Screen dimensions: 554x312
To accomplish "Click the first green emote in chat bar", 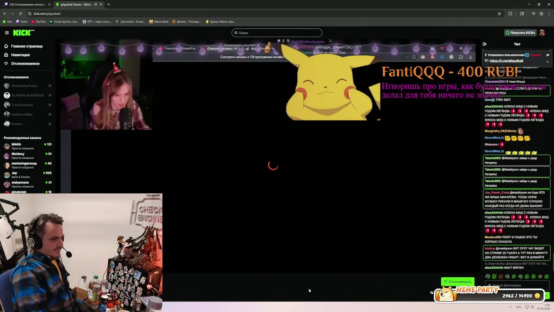I will pyautogui.click(x=488, y=276).
